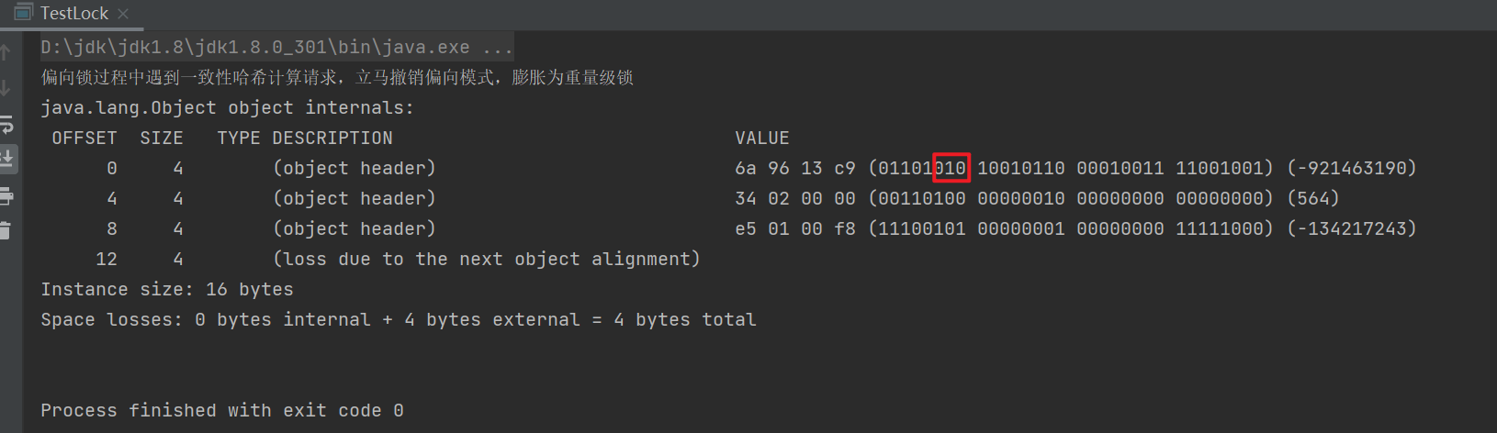Click the 'Process finished with exit code 0' line
The height and width of the screenshot is (433, 1497).
pyautogui.click(x=222, y=410)
